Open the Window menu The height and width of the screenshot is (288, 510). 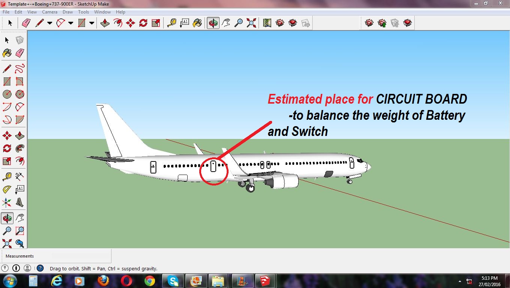(x=102, y=12)
